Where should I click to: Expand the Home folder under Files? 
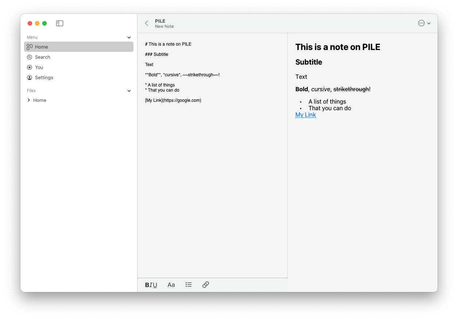coord(29,100)
